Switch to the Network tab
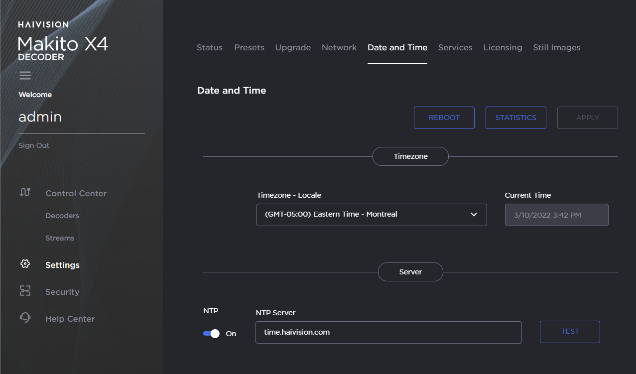The image size is (636, 374). [339, 47]
